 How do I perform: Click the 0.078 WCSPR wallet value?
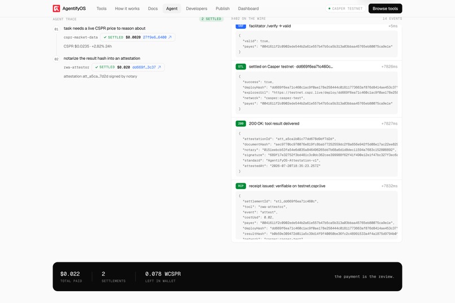163,274
